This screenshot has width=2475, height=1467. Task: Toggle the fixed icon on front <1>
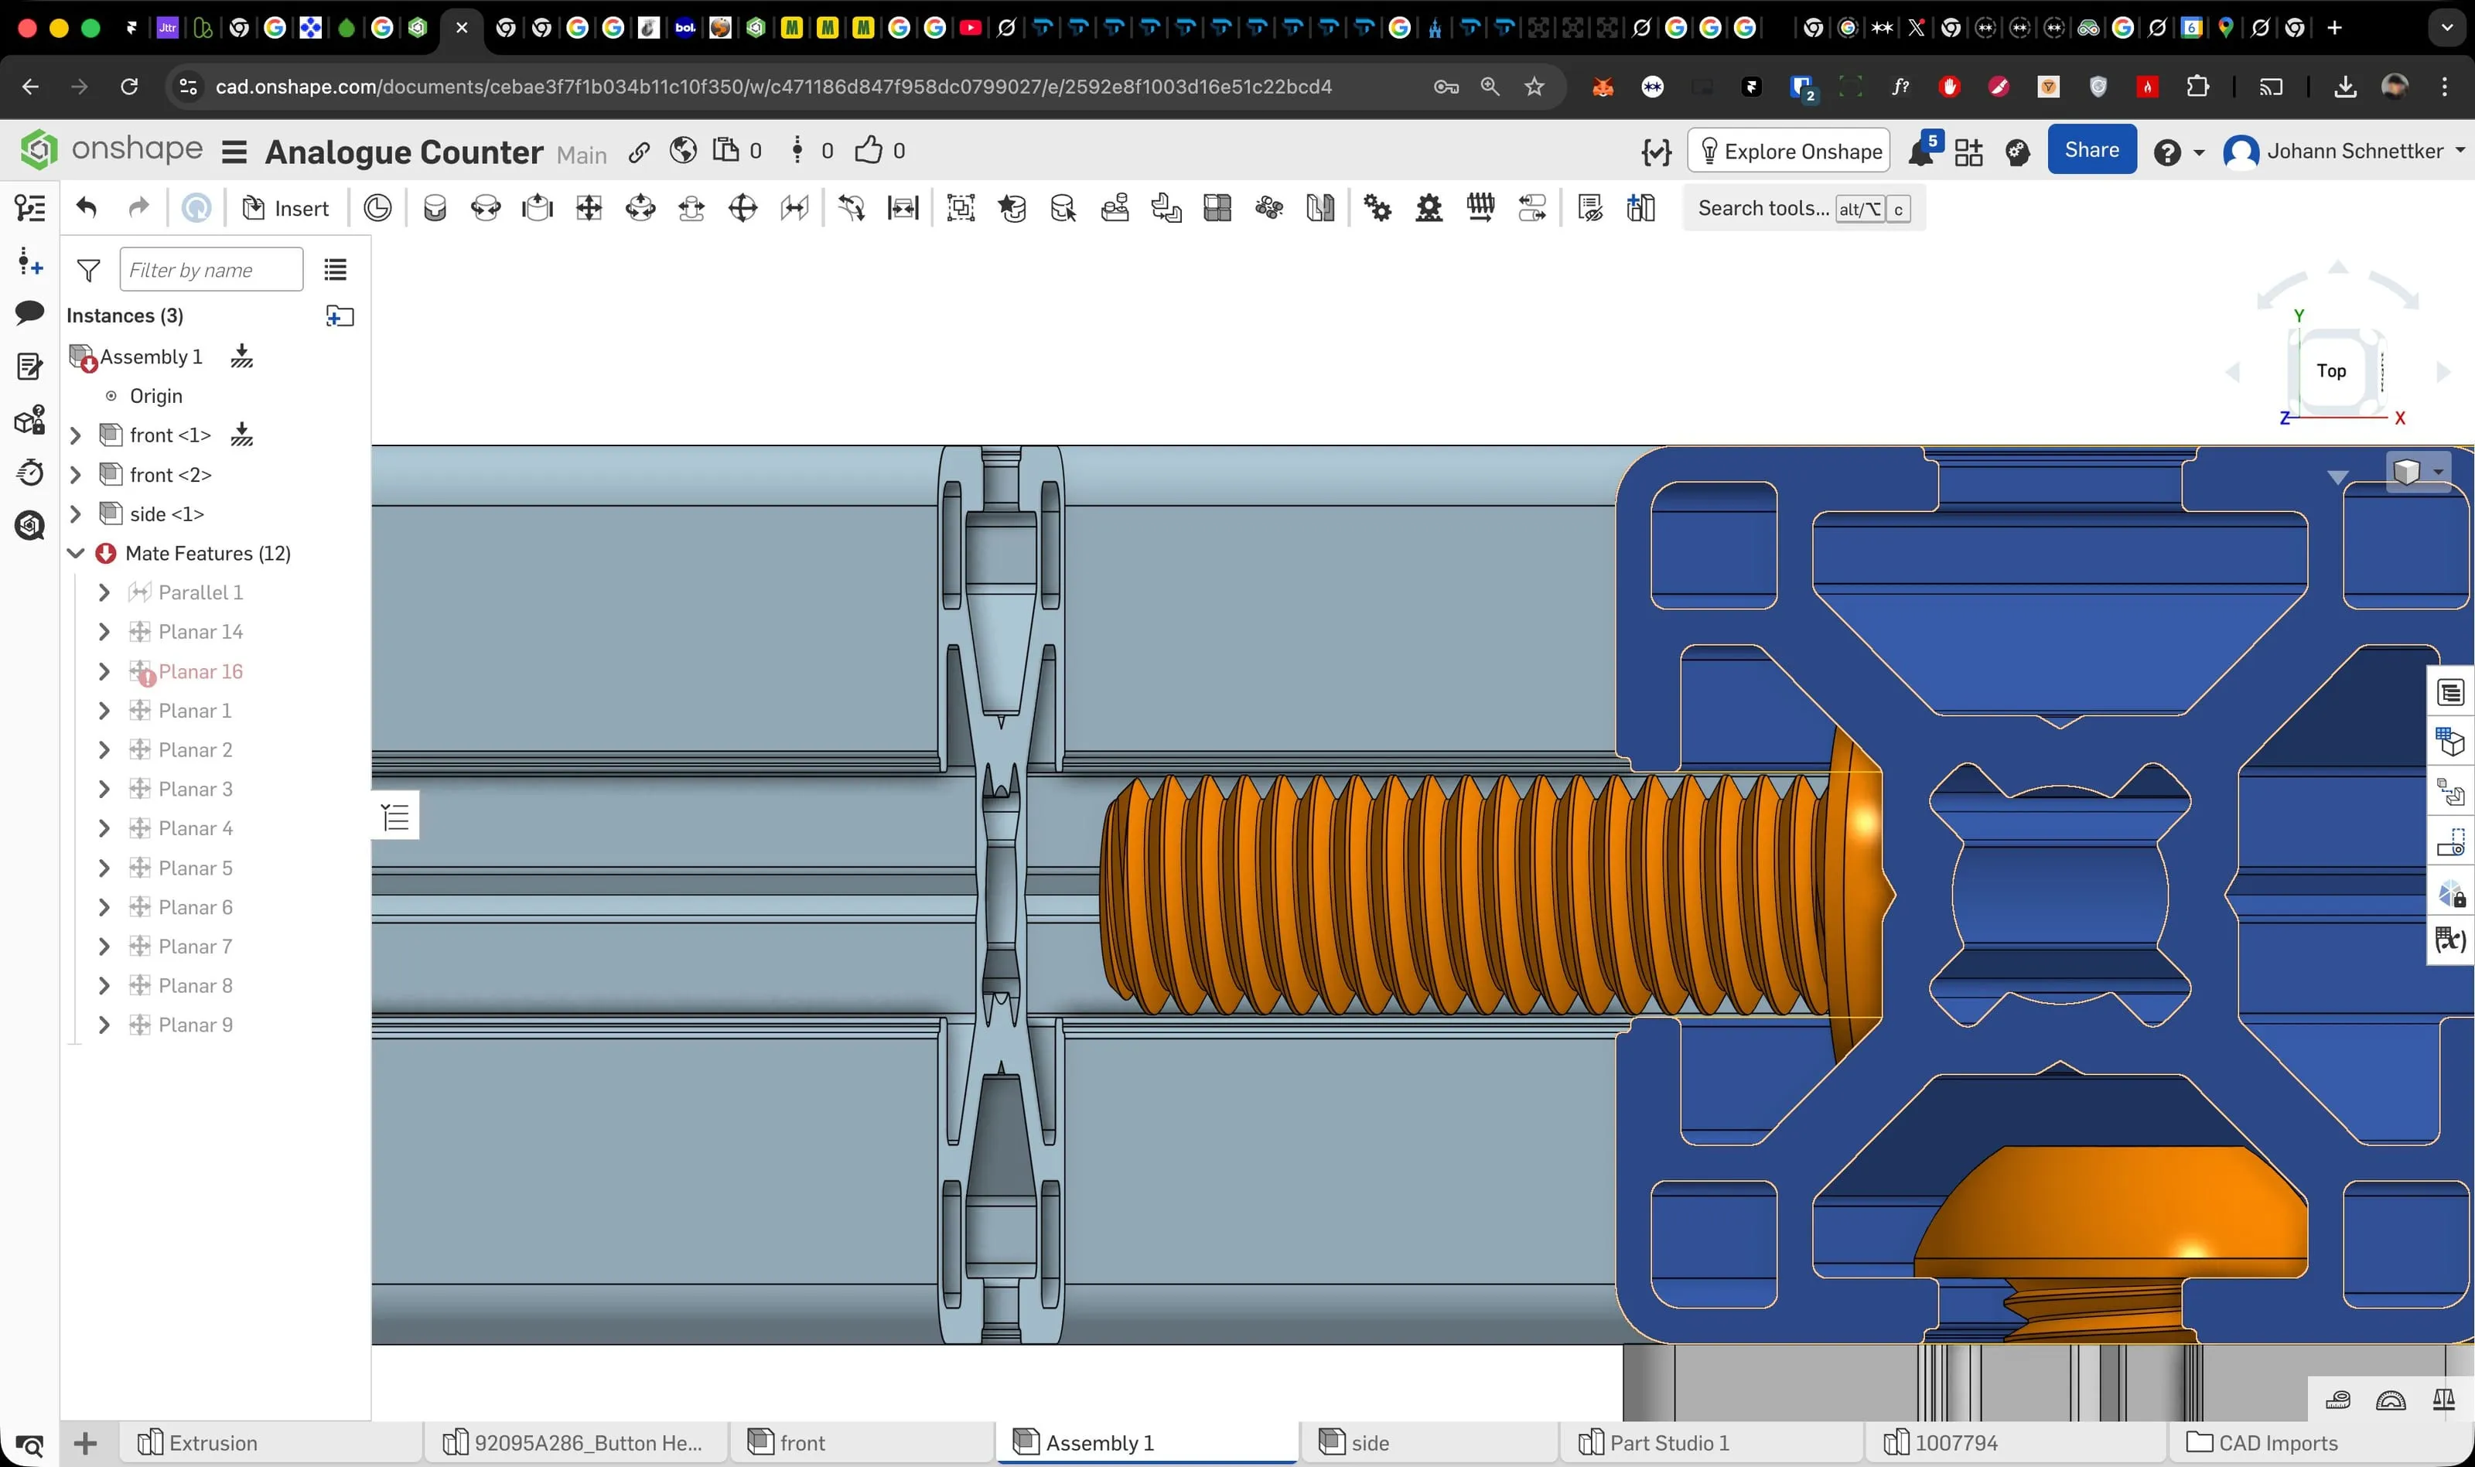[x=241, y=435]
